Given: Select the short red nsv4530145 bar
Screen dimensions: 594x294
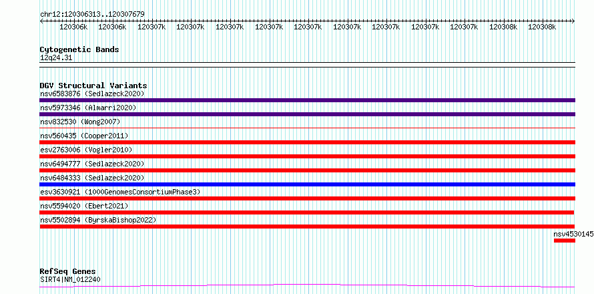Looking at the screenshot, I should (565, 241).
